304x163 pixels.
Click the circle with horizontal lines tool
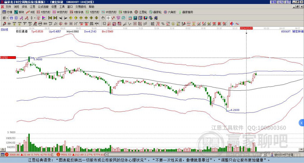tap(40, 24)
